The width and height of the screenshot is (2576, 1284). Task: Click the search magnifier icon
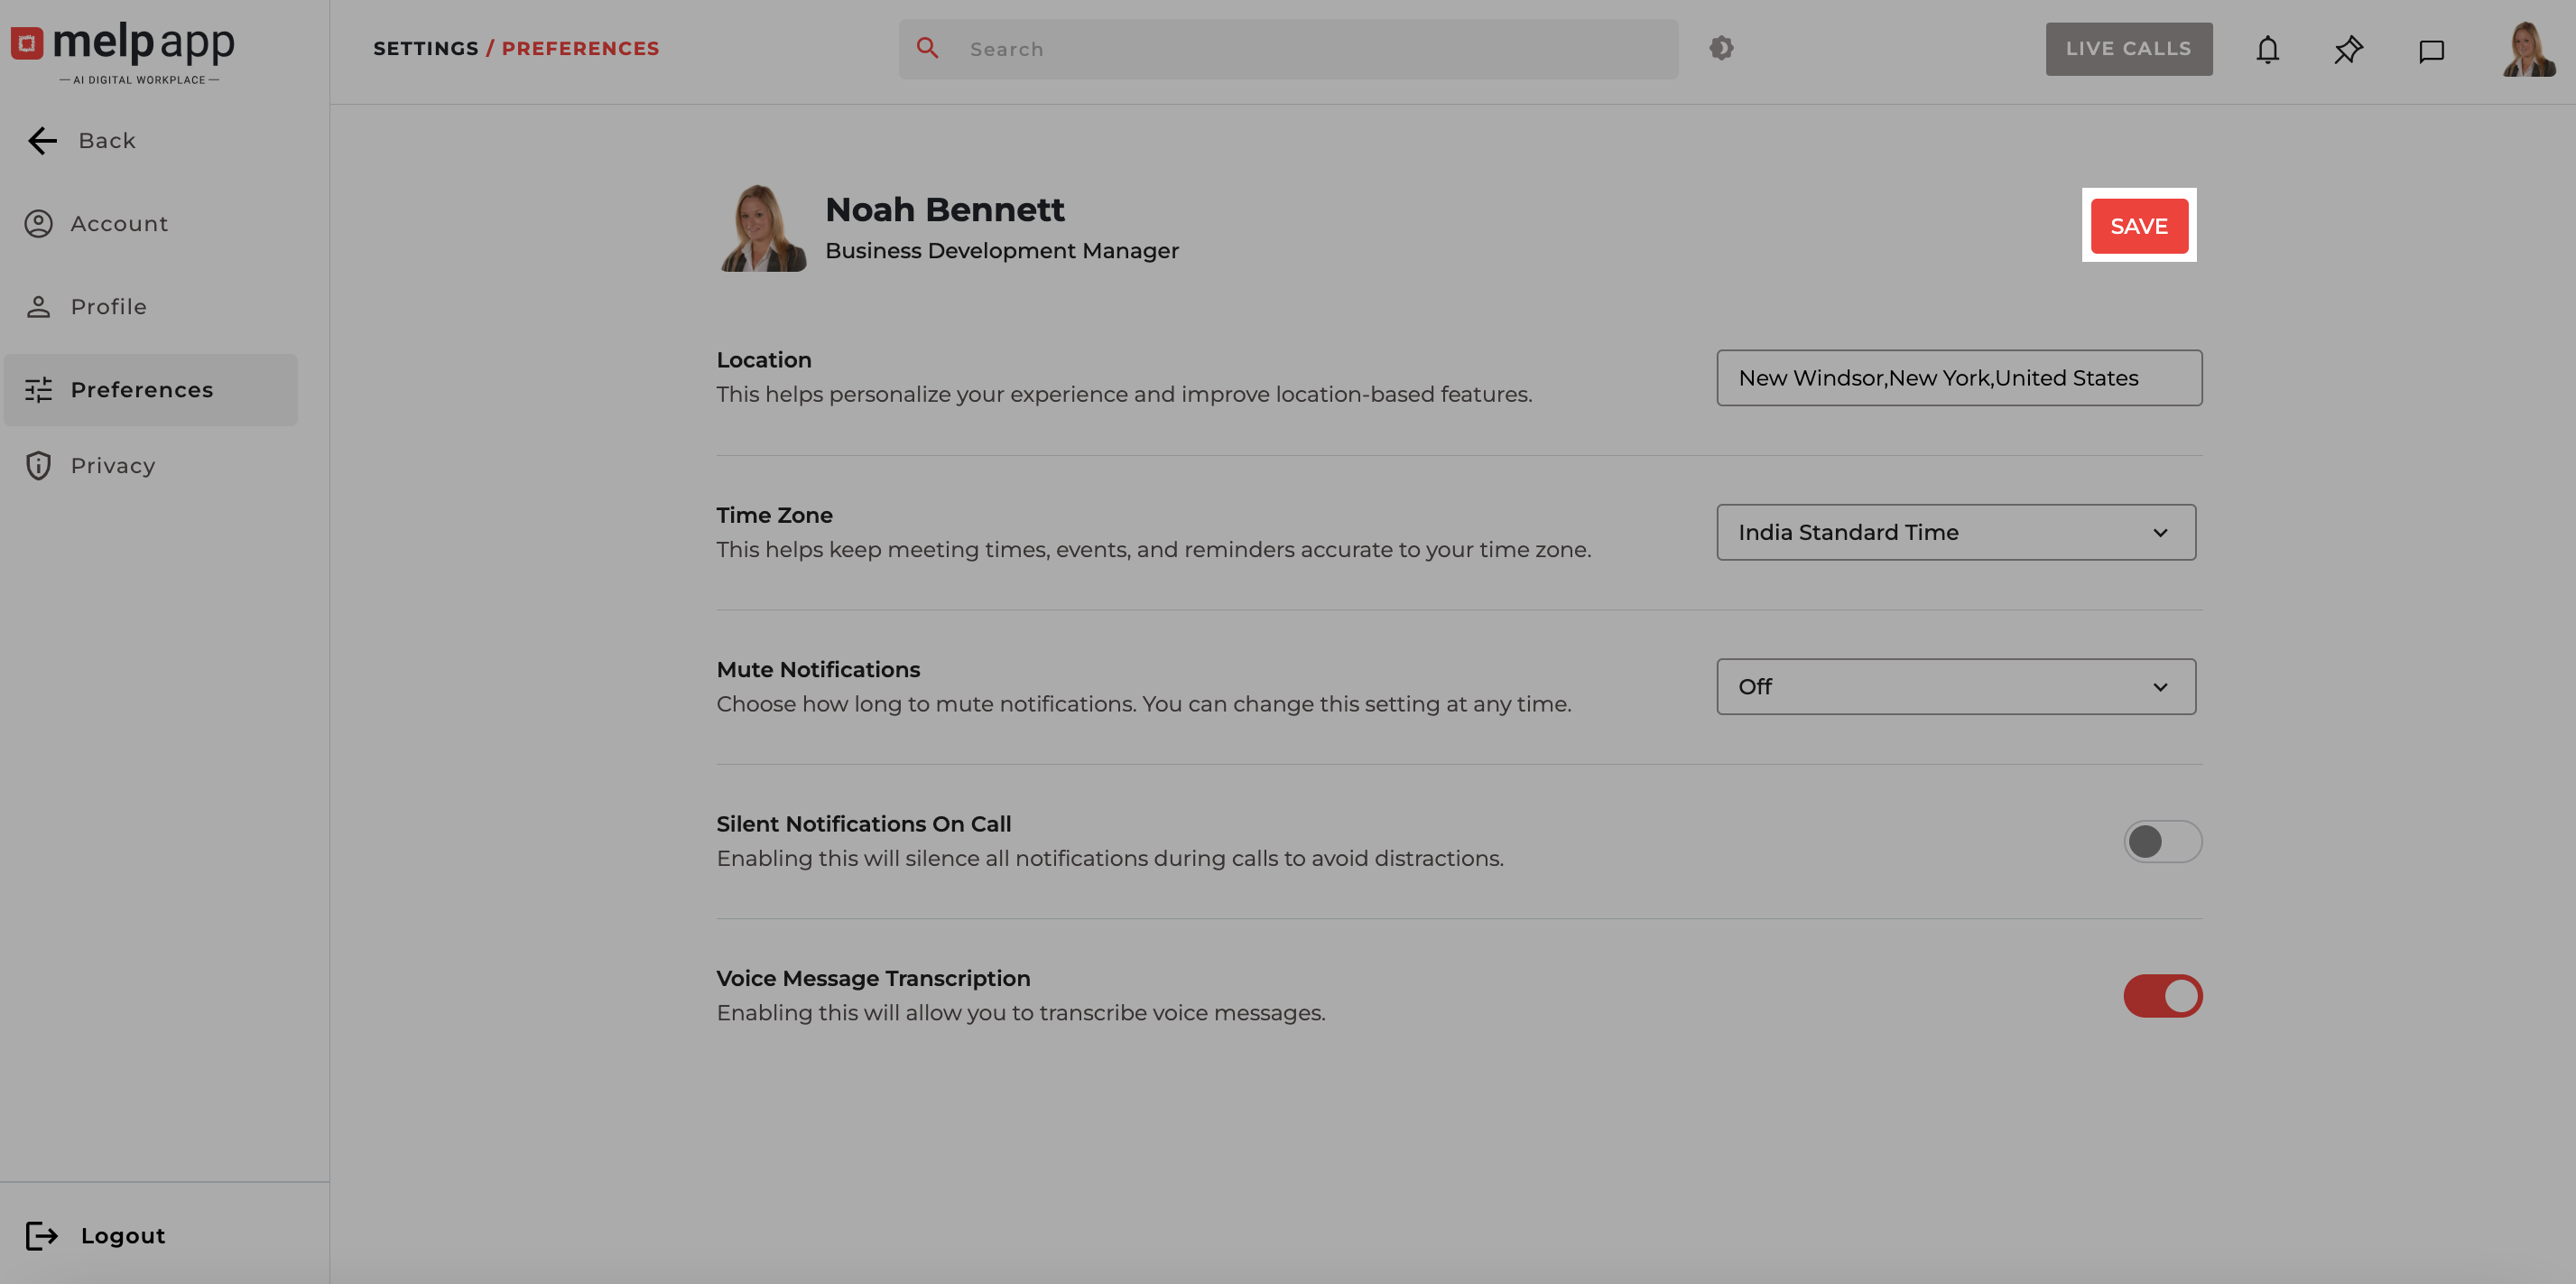pos(927,48)
